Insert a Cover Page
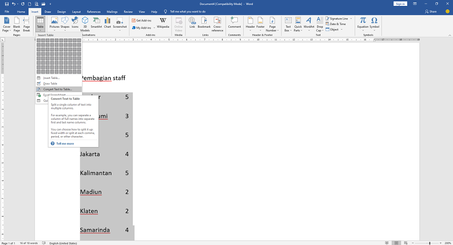453x245 pixels. [6, 24]
